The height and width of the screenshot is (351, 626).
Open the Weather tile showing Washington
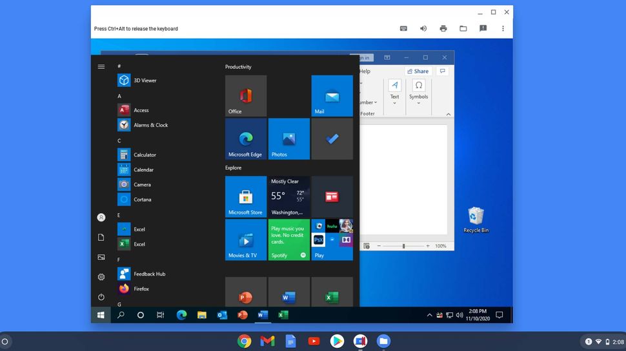pyautogui.click(x=289, y=197)
